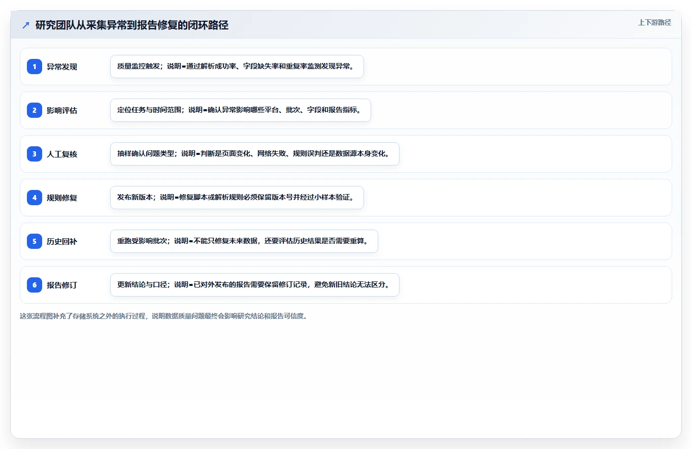This screenshot has height=449, width=692.
Task: Click the 质量监控触发 description box
Action: pos(237,67)
